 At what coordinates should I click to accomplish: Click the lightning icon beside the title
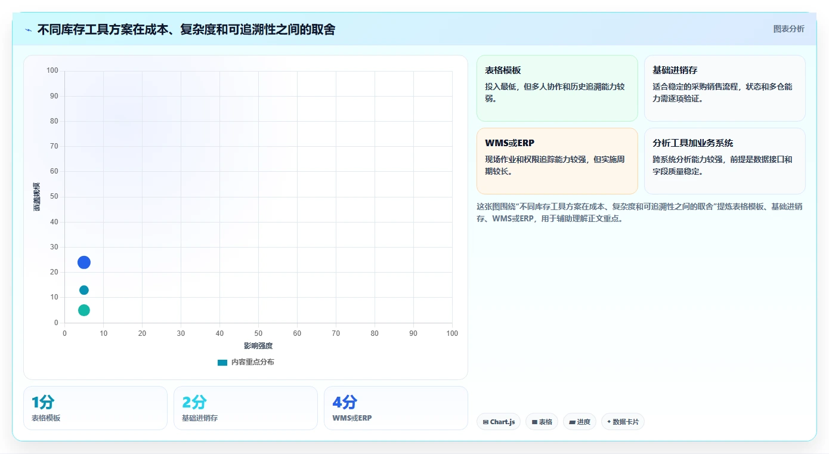(x=29, y=29)
